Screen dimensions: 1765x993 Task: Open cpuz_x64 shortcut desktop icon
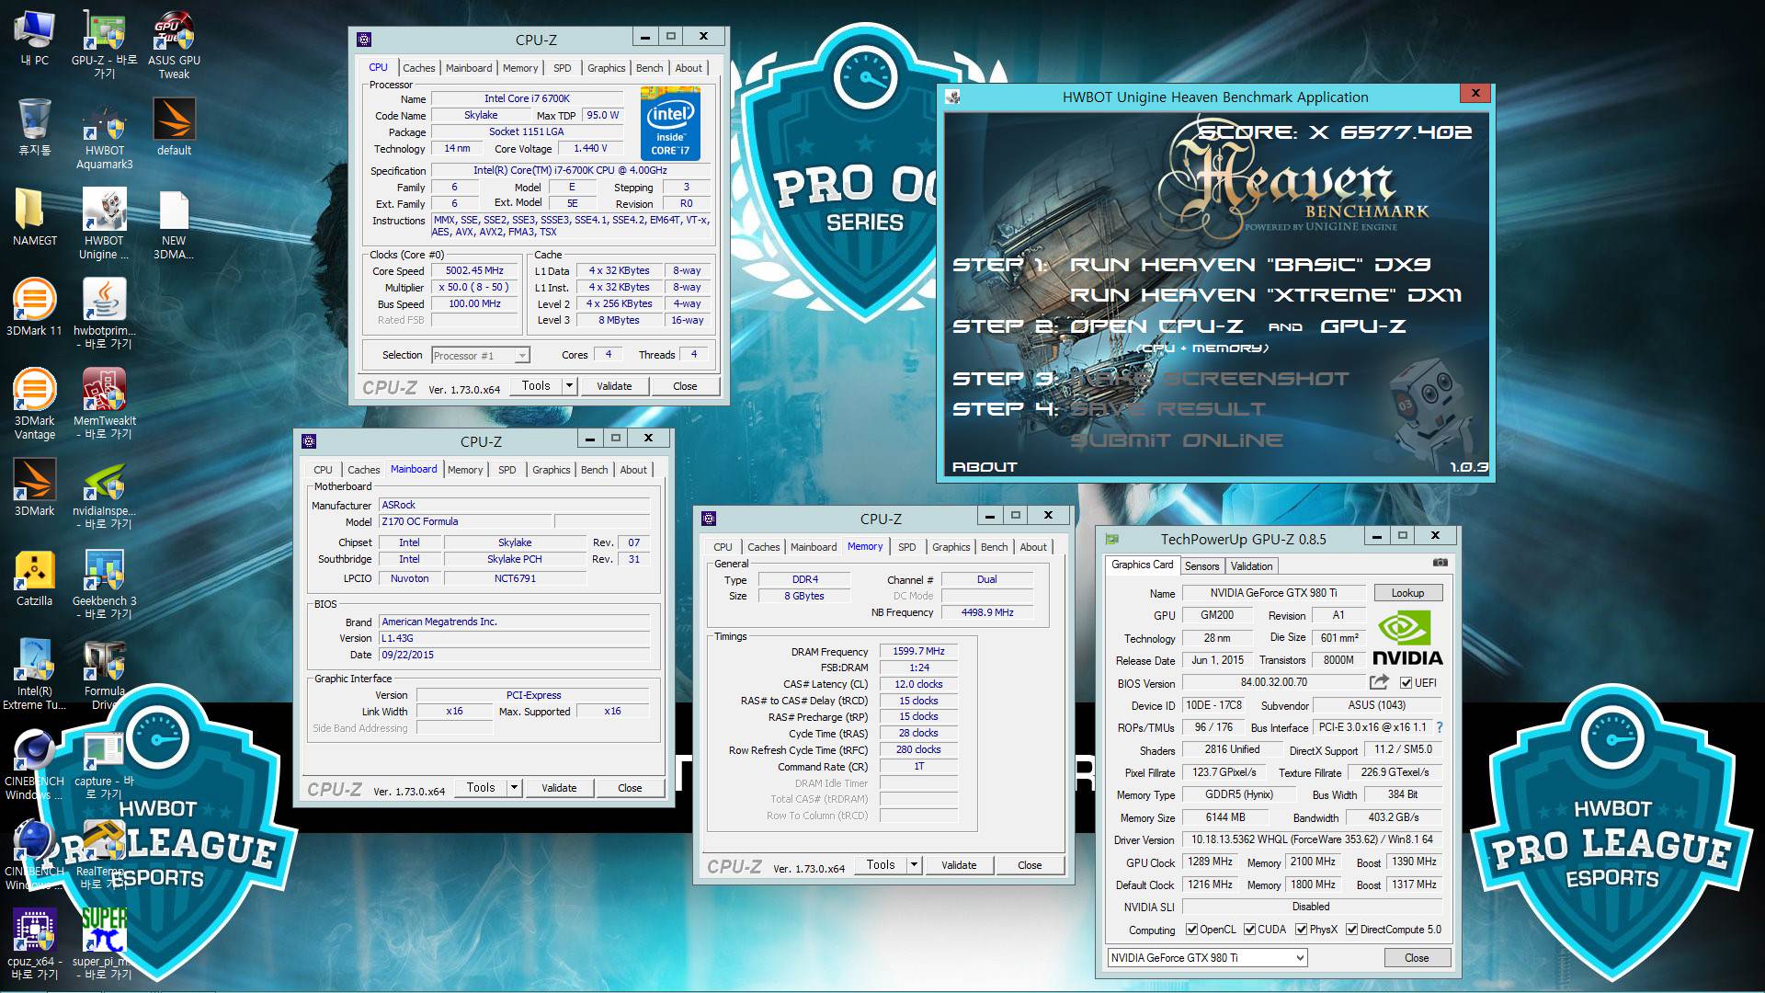34,945
